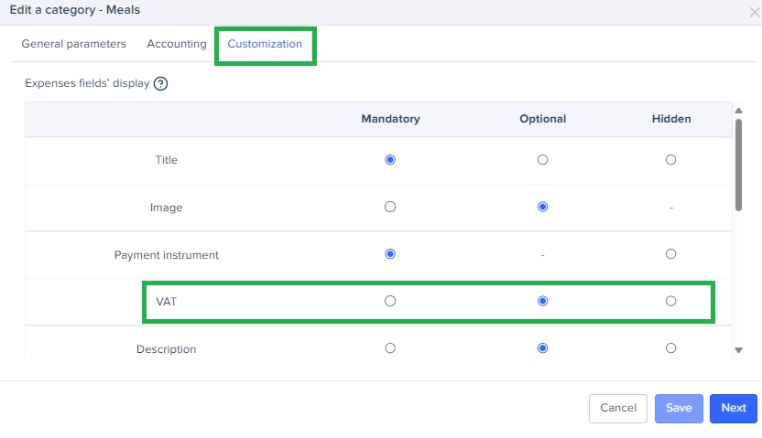Viewport: 762px width, 438px height.
Task: Set VAT field to Hidden
Action: (x=670, y=301)
